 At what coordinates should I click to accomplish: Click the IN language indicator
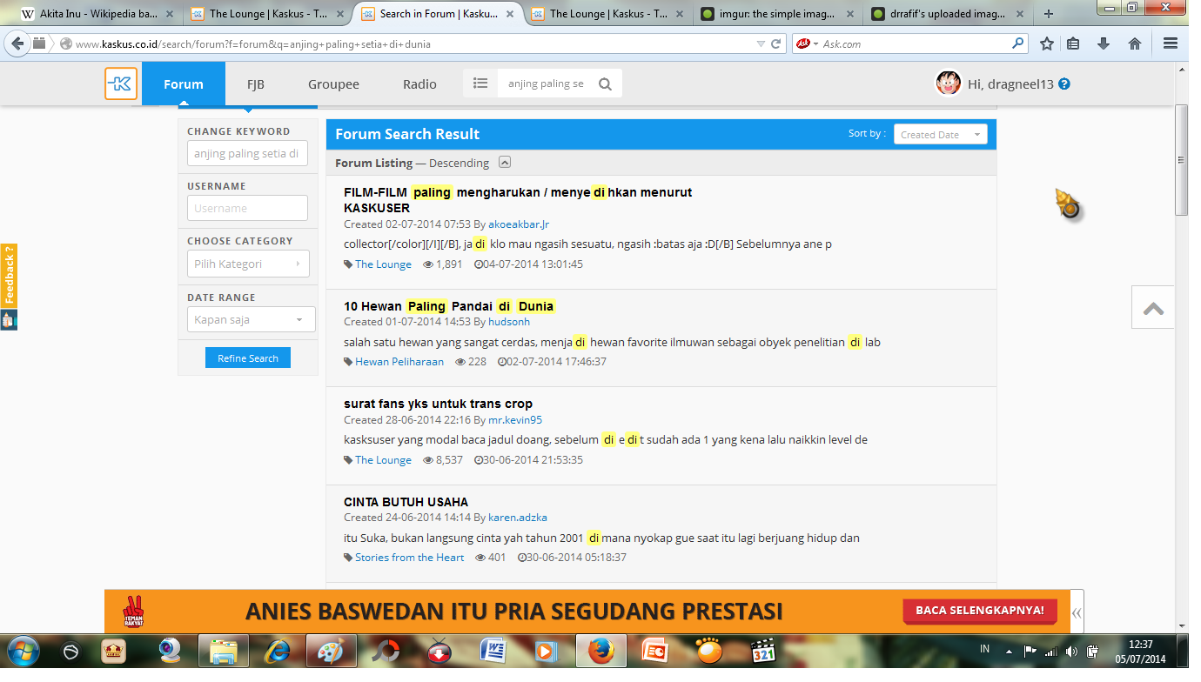pyautogui.click(x=985, y=650)
